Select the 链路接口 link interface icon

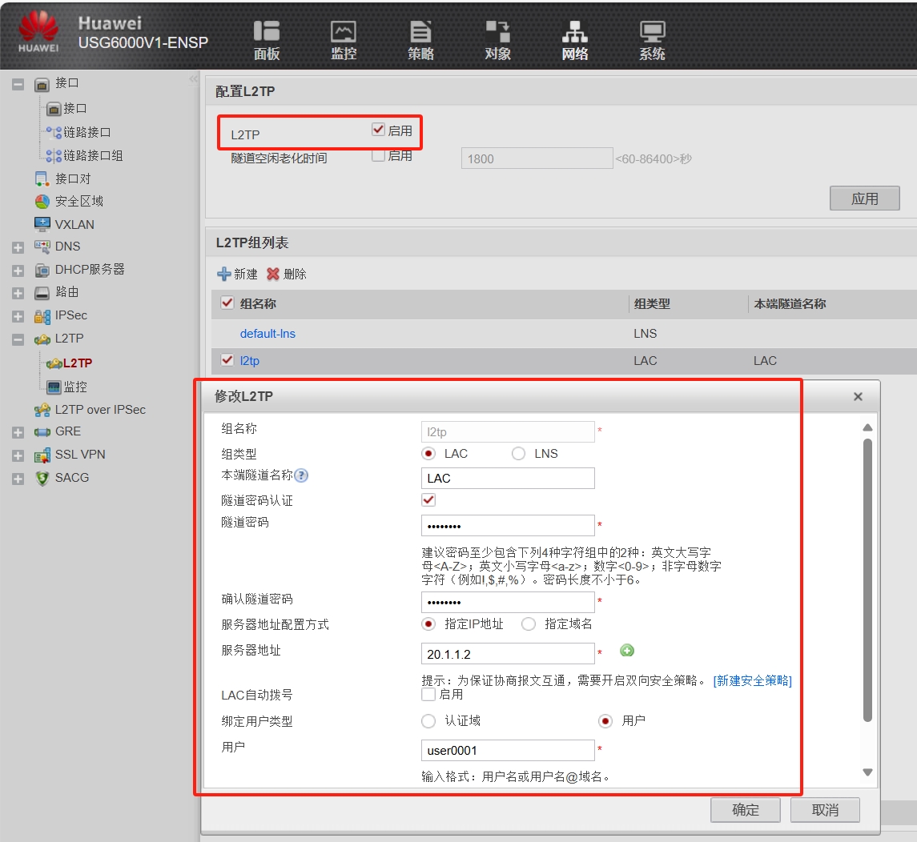(54, 133)
